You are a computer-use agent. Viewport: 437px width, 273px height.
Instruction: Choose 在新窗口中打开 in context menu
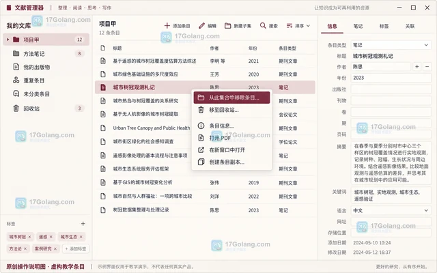point(231,150)
